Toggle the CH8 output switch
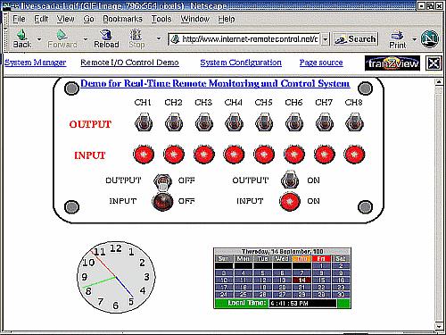Screen dimensions: 446x335 pos(354,122)
